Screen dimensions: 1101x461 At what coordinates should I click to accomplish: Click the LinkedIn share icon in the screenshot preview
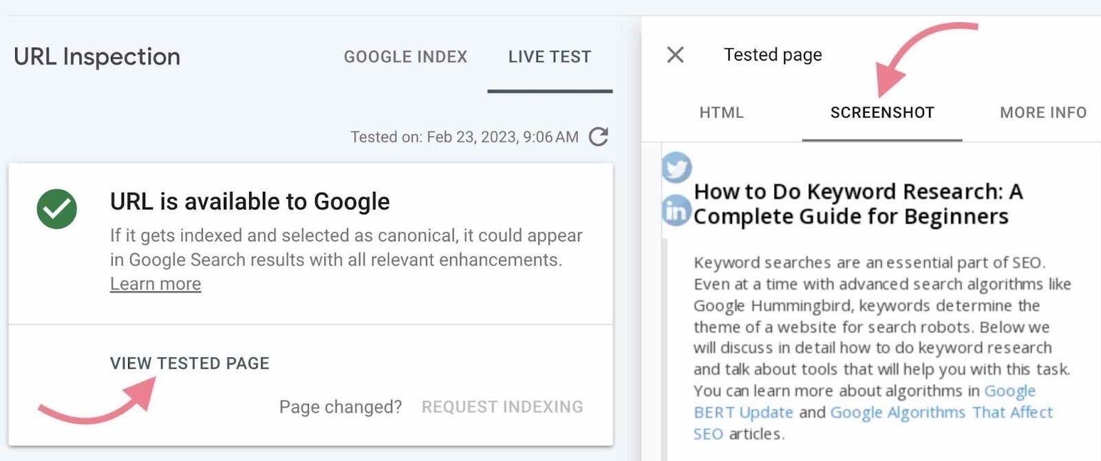pos(676,211)
